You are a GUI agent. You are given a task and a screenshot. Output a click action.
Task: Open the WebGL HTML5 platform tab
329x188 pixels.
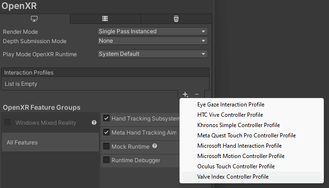point(176,19)
